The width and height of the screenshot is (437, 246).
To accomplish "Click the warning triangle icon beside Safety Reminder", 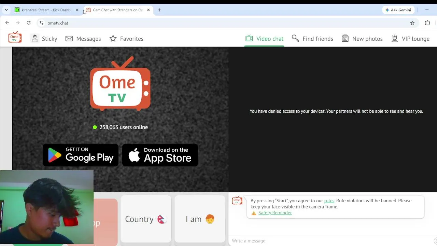I will pos(254,213).
